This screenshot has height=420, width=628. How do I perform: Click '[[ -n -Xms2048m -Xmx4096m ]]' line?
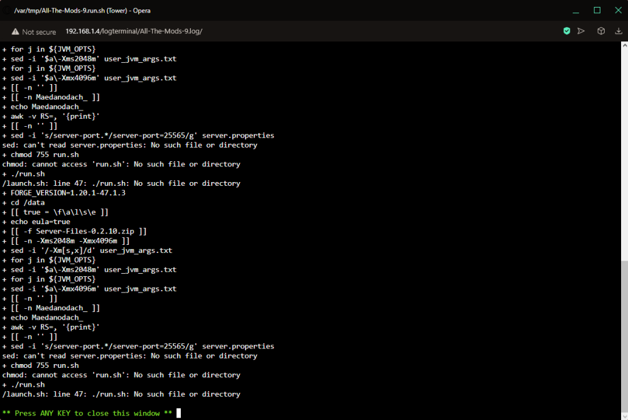(66, 241)
